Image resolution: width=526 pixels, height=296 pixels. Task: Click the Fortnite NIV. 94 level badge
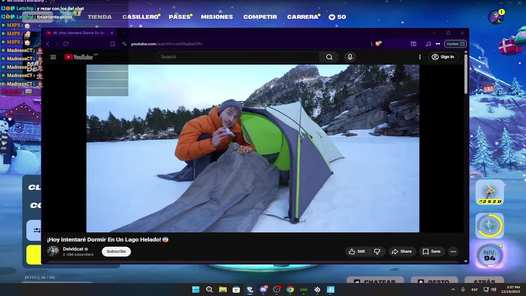pos(490,256)
